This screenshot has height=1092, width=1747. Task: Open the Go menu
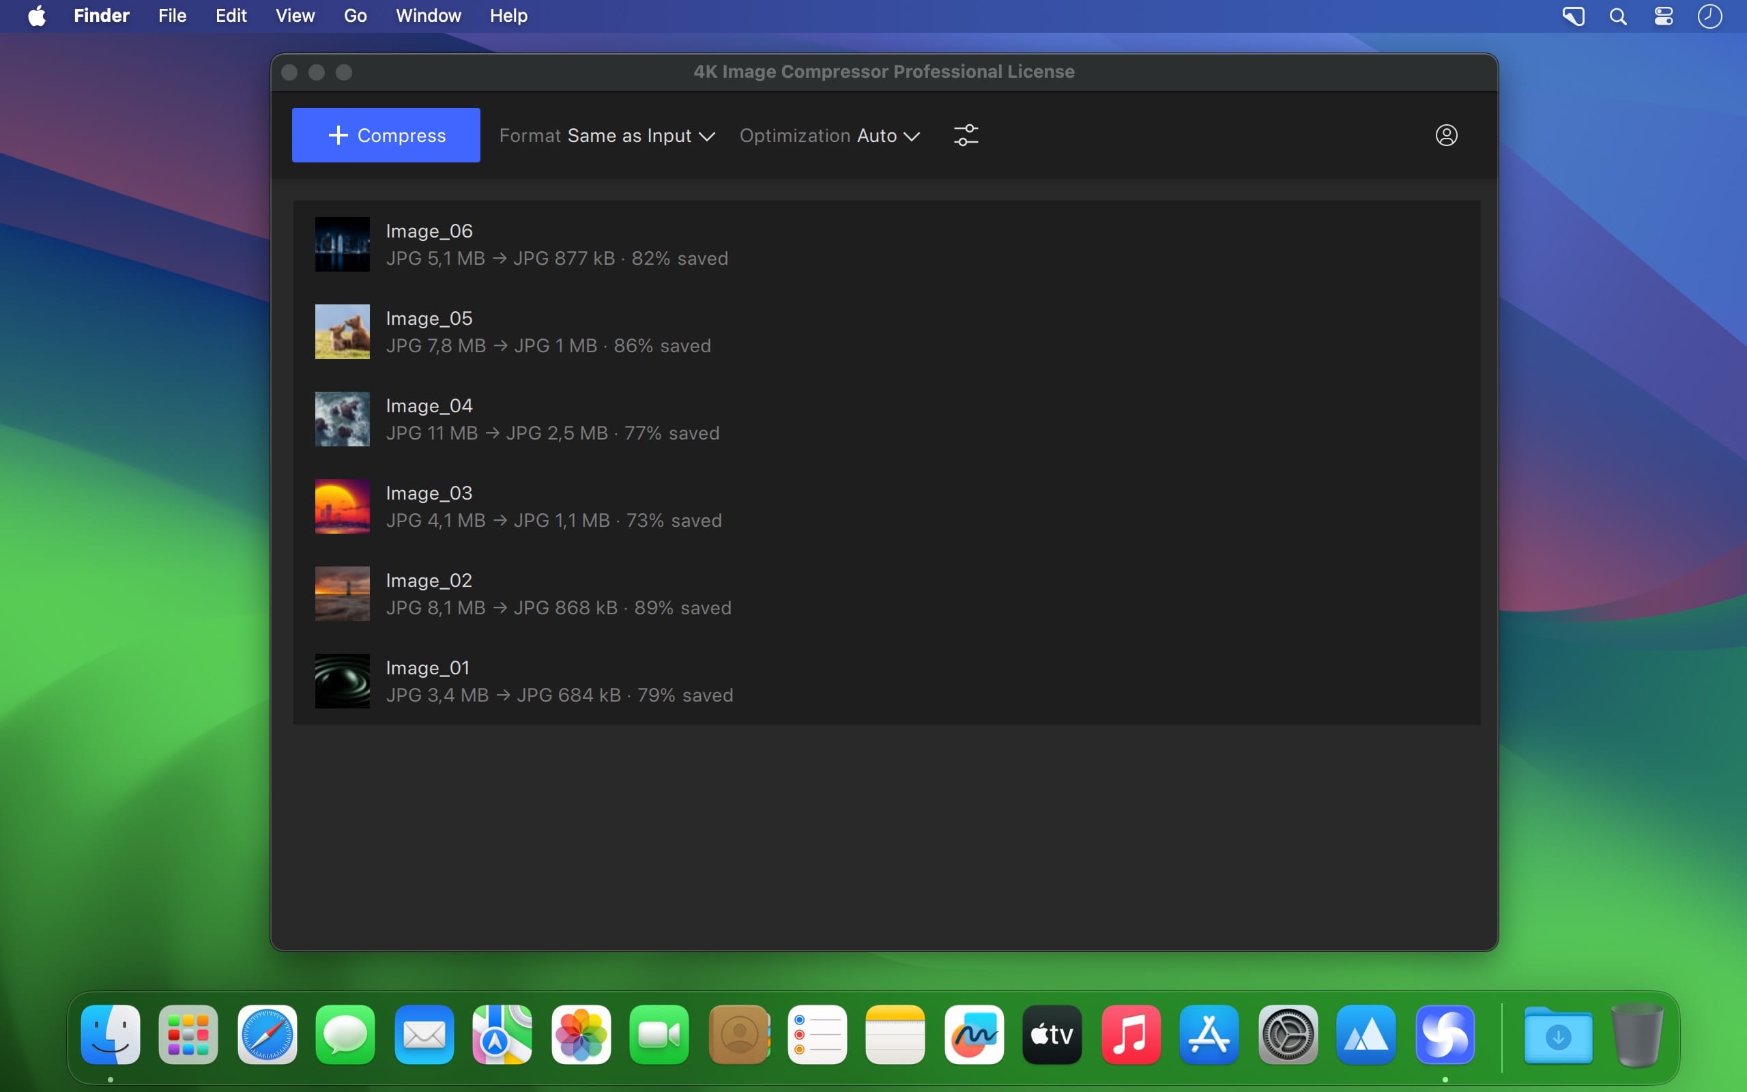355,15
